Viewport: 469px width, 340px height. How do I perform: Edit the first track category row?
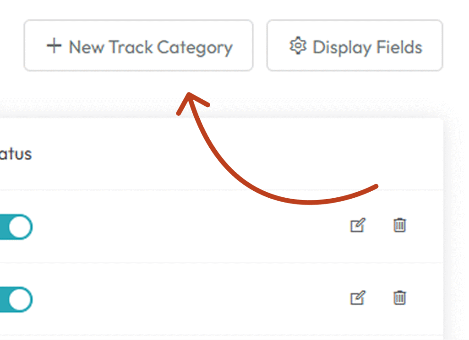[x=358, y=225]
